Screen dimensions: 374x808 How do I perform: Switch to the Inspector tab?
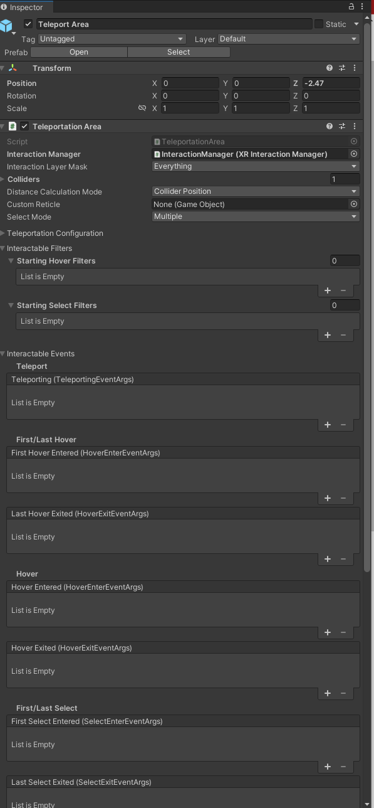point(26,8)
